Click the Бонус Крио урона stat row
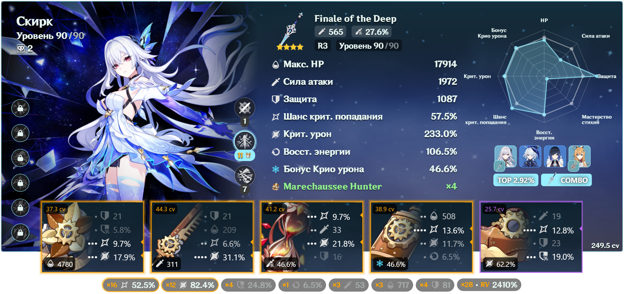Image resolution: width=624 pixels, height=294 pixels. pyautogui.click(x=365, y=169)
